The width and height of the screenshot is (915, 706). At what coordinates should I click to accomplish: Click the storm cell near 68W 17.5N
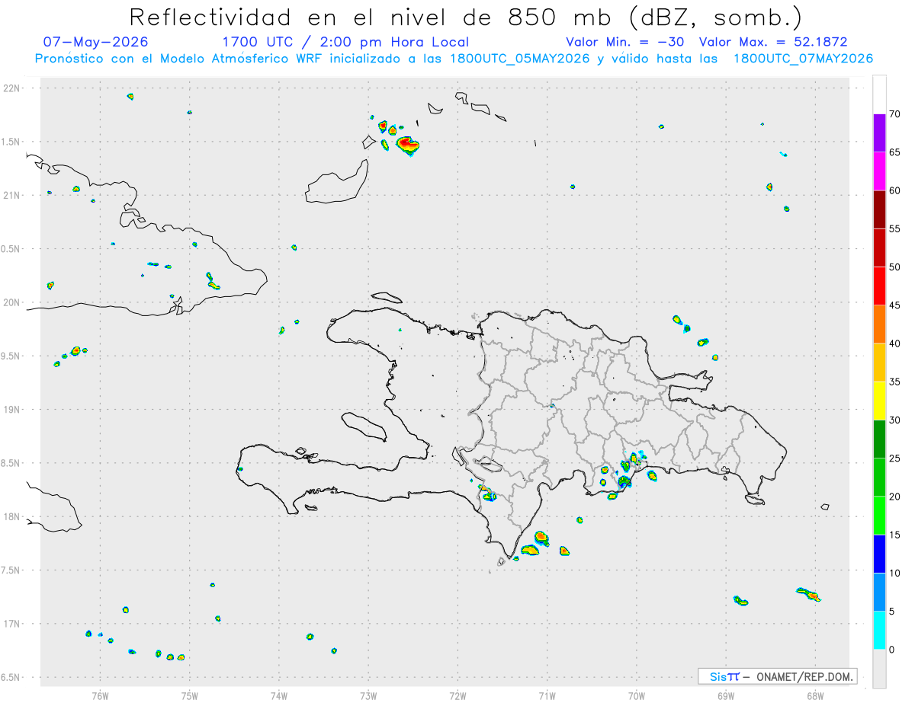tap(808, 594)
